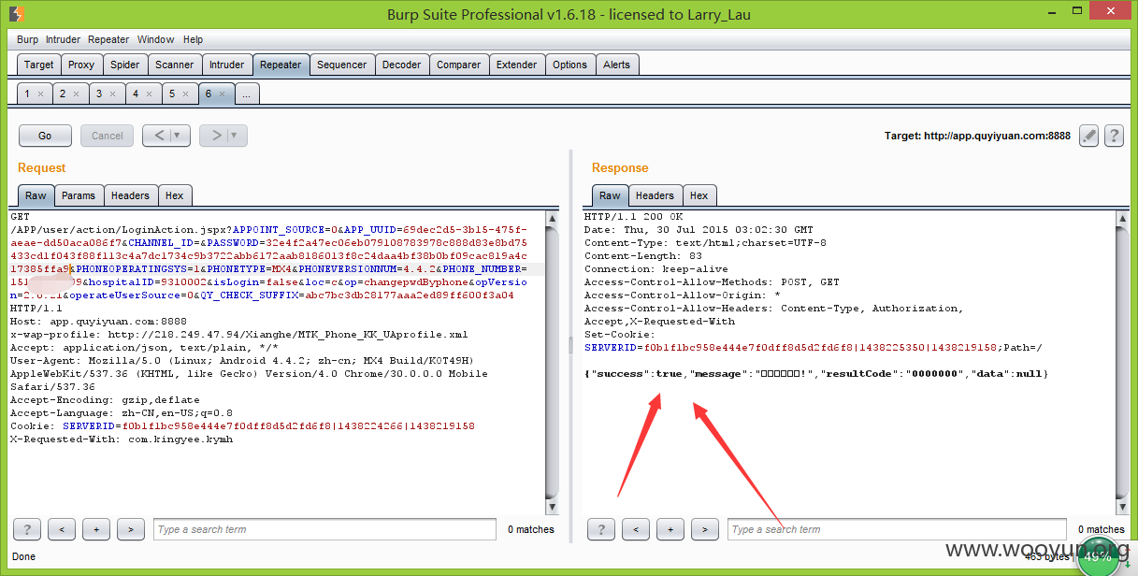Go to previous match in request search
1138x576 pixels.
(x=62, y=529)
